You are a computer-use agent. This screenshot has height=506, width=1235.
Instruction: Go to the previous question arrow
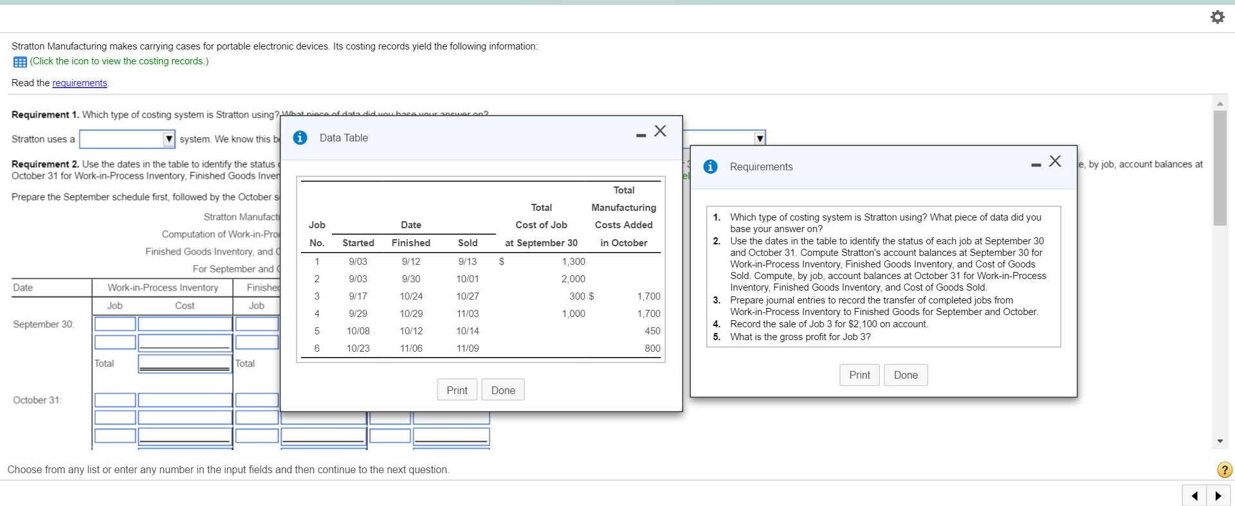click(1194, 496)
